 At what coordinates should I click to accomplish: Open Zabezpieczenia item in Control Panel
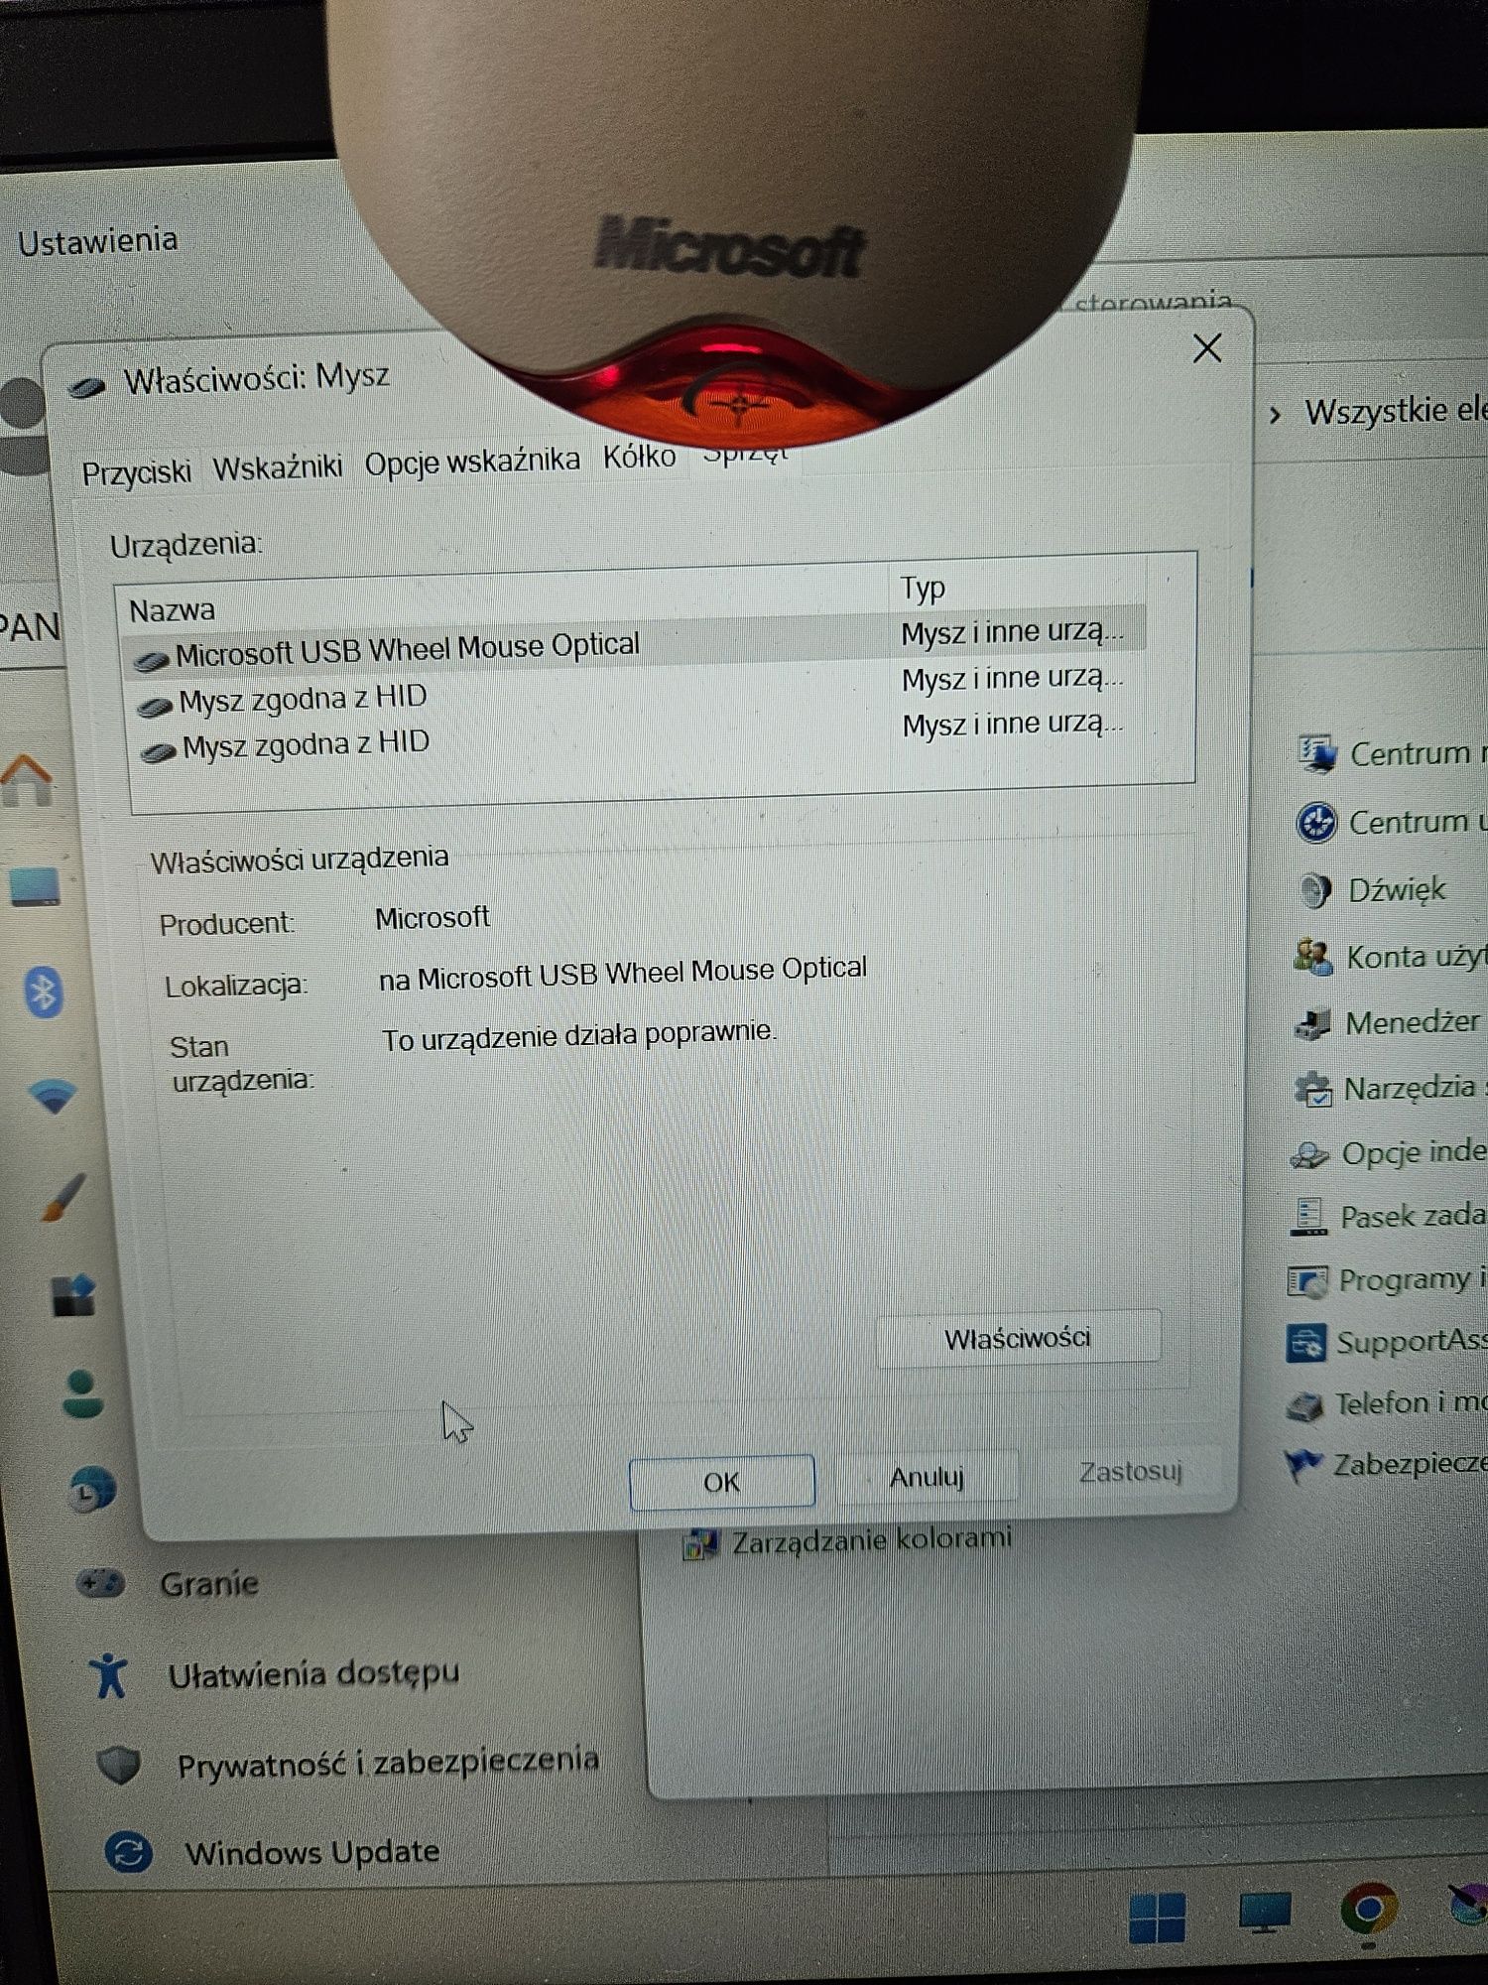[x=1410, y=1465]
